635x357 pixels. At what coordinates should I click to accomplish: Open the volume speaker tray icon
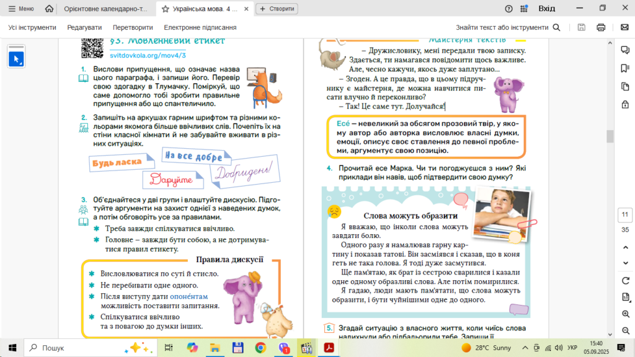coord(559,348)
